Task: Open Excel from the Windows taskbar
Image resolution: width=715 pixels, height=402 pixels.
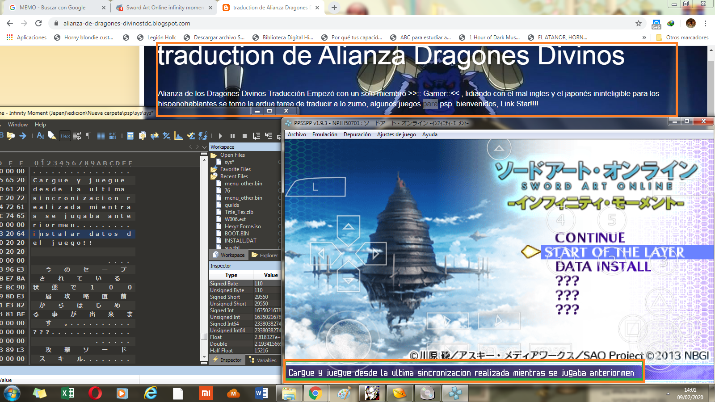Action: [67, 393]
